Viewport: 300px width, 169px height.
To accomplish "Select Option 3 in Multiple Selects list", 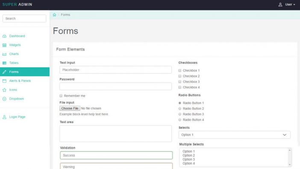I will [188, 160].
